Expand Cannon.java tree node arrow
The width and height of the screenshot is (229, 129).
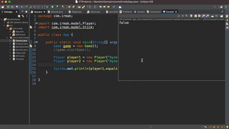click(10, 40)
